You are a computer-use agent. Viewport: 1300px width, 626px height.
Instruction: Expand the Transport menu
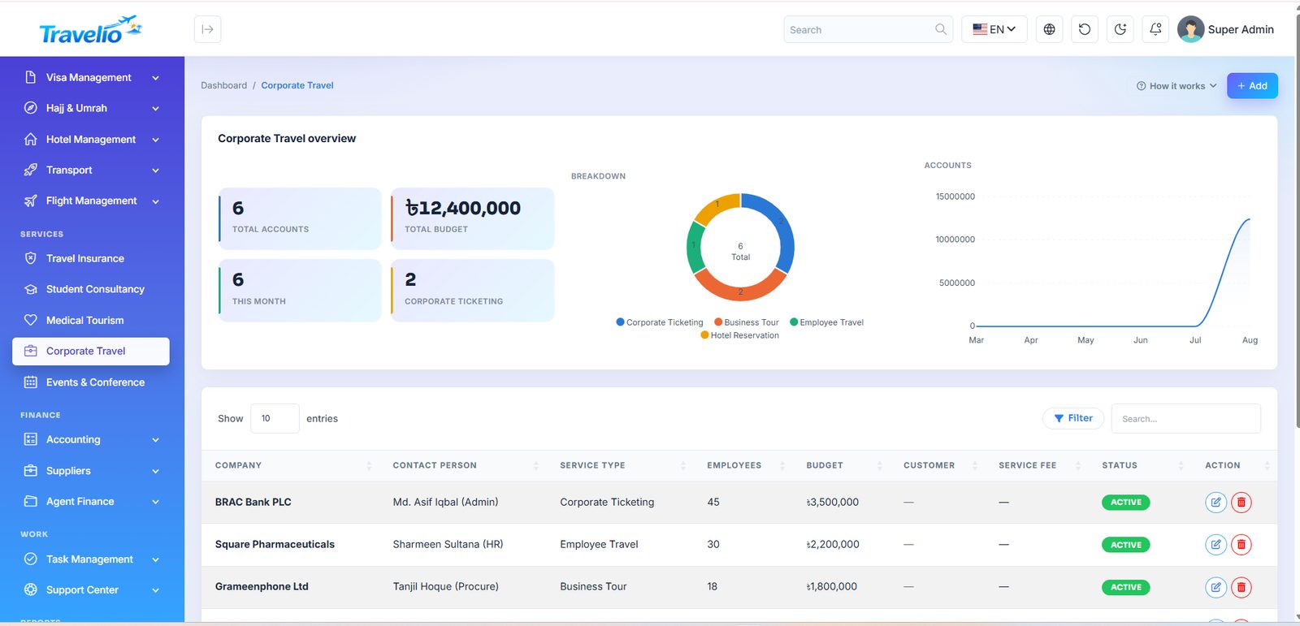click(92, 170)
